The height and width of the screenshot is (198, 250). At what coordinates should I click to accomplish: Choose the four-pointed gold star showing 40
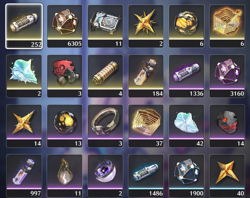227,176
